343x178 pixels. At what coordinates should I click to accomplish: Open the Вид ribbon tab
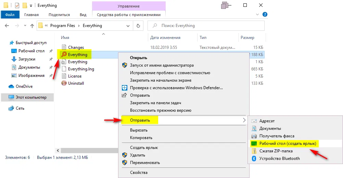(x=83, y=15)
